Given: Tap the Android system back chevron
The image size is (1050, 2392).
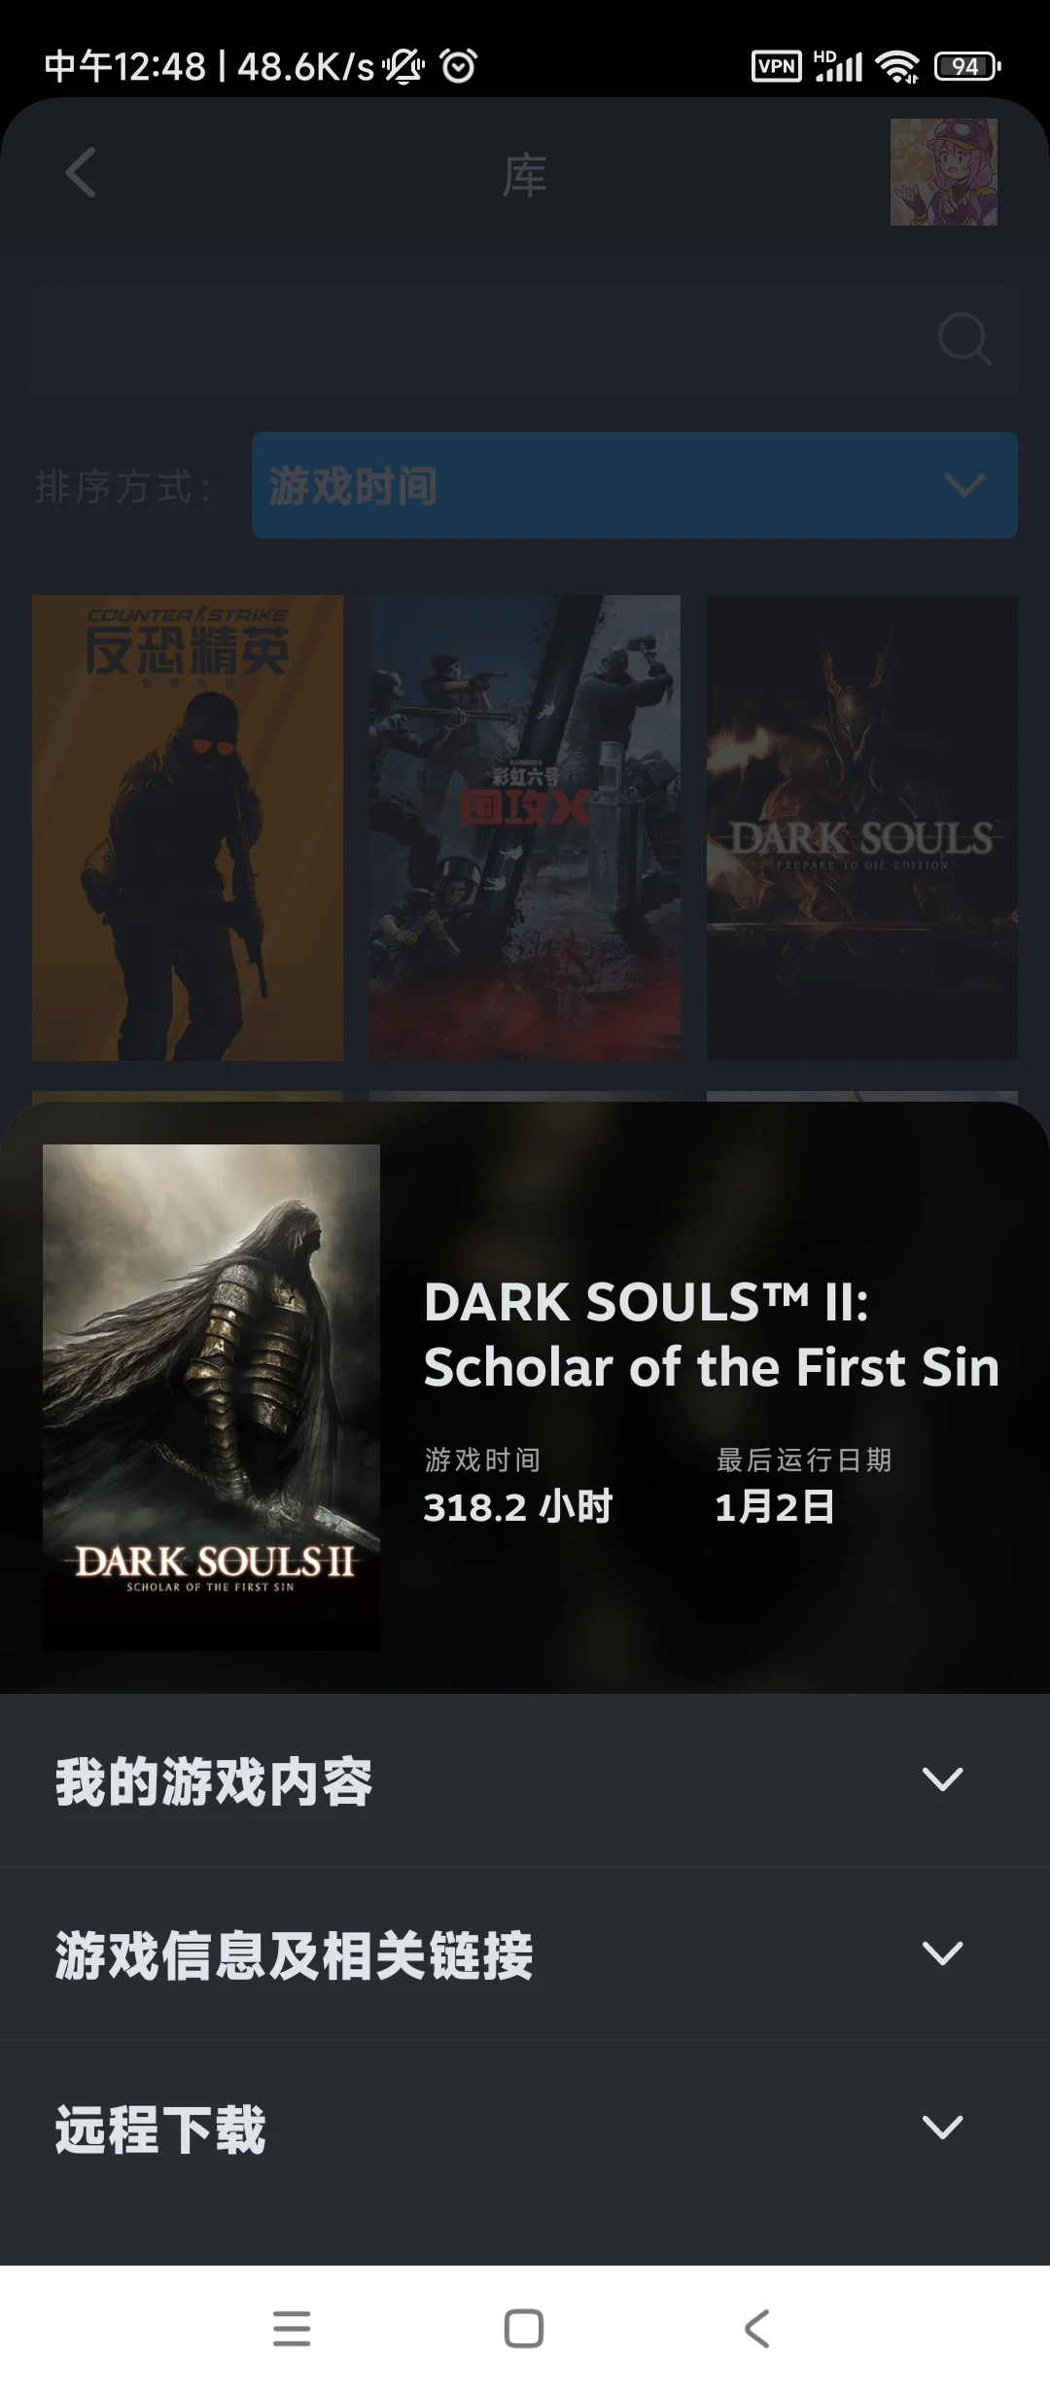Looking at the screenshot, I should pos(757,2329).
